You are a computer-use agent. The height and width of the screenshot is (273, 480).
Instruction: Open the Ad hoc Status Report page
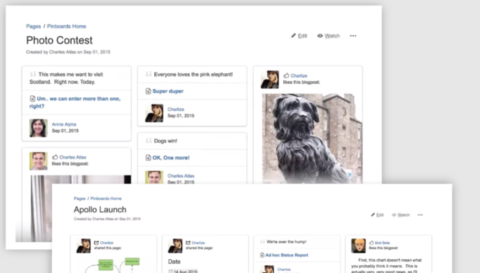(x=287, y=255)
